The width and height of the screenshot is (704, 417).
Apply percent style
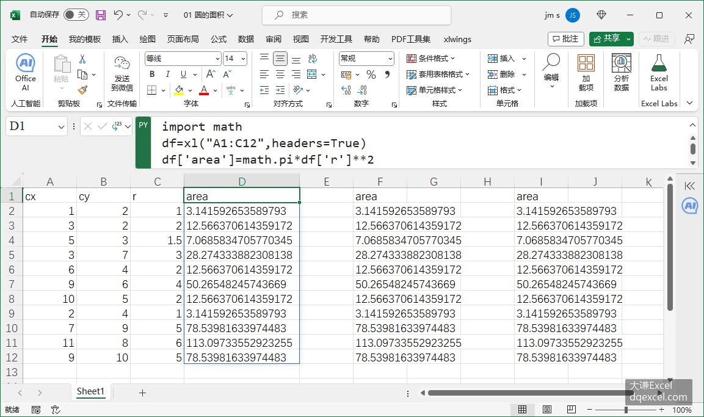coord(371,74)
